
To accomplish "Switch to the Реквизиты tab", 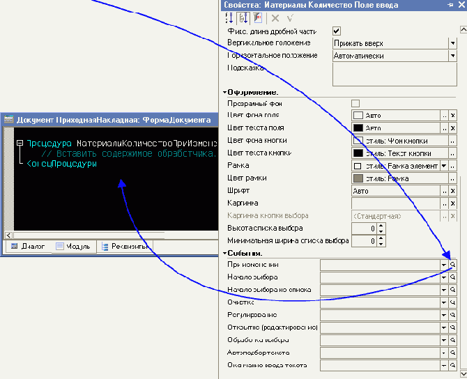I will (125, 246).
